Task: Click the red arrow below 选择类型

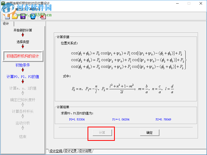Action: point(23,47)
